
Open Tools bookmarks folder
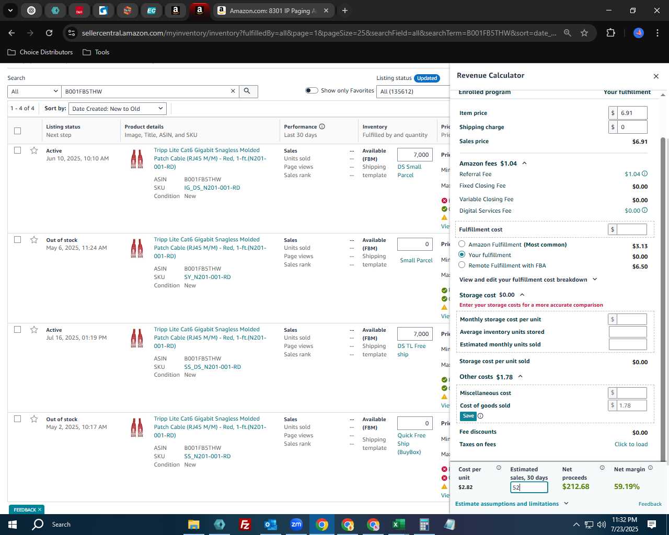96,52
